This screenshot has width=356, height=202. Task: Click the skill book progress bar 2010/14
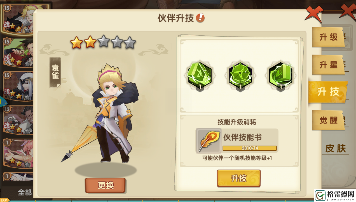click(x=250, y=148)
